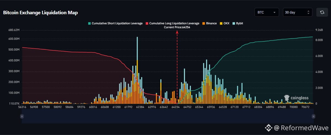Click the 680.62M y-axis label
The width and height of the screenshot is (331, 135).
[x=14, y=30]
